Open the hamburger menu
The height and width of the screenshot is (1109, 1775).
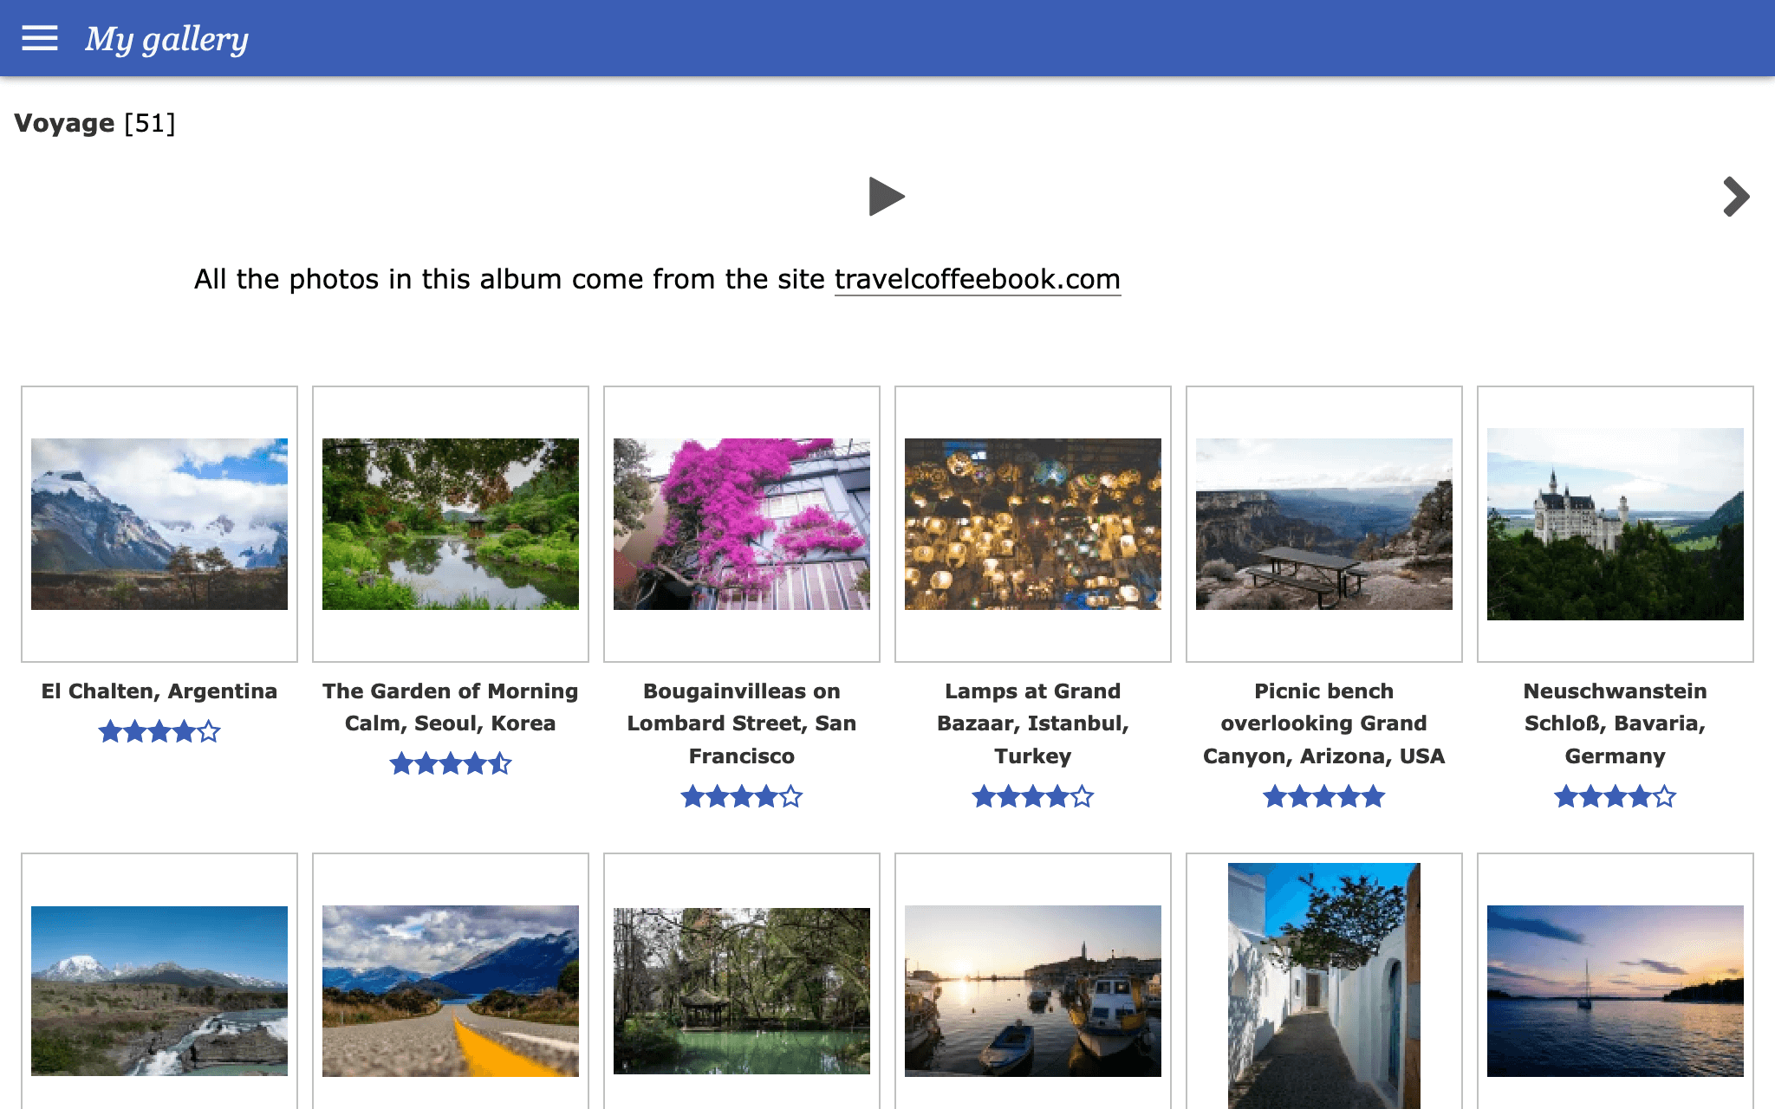click(x=40, y=38)
